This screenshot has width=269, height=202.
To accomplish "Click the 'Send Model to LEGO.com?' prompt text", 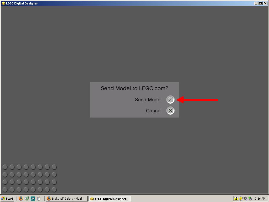I will [134, 88].
